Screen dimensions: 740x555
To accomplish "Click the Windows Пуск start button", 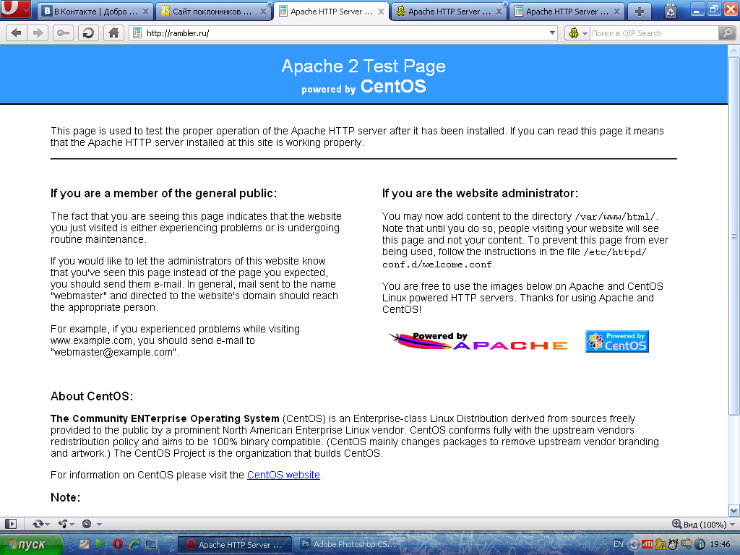I will [31, 545].
